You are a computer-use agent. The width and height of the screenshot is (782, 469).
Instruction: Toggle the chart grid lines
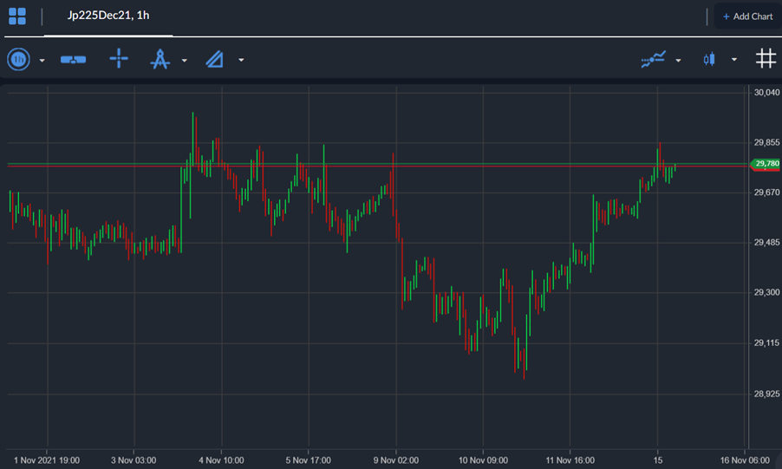pos(766,58)
